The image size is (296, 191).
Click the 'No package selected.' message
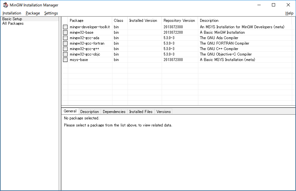82,118
